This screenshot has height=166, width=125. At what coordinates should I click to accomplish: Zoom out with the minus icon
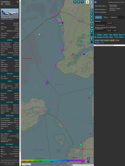88,162
